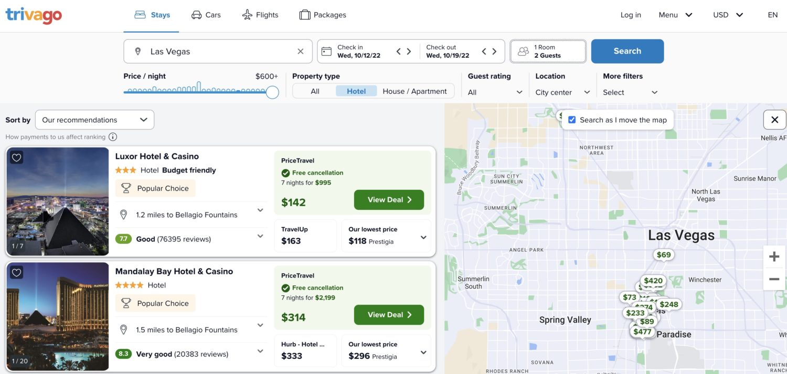Click the trivago logo
Screen dimensions: 787x374
(33, 15)
